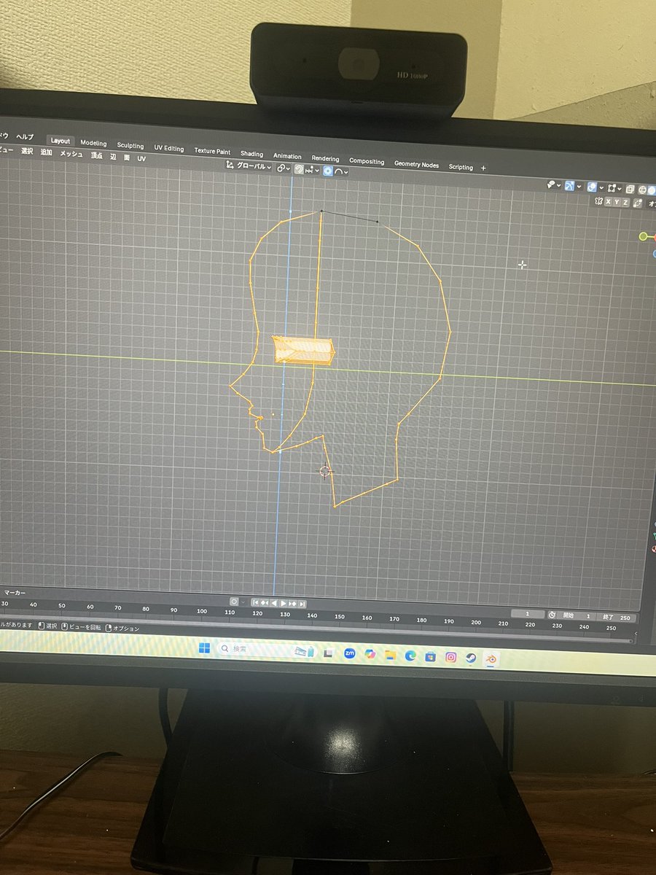Click the current frame field

(527, 615)
